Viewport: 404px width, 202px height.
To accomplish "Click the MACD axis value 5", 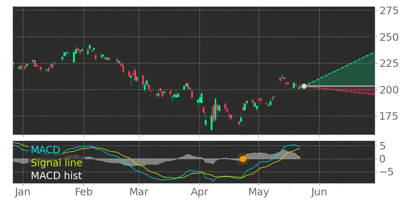I will [383, 146].
